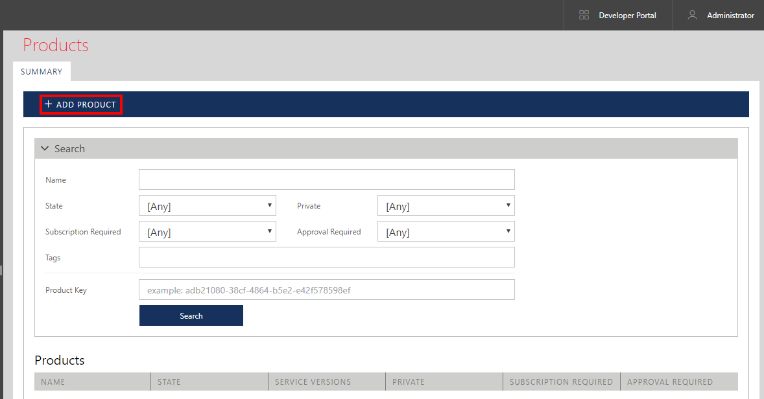
Task: Open the Developer Portal link
Action: pyautogui.click(x=627, y=16)
